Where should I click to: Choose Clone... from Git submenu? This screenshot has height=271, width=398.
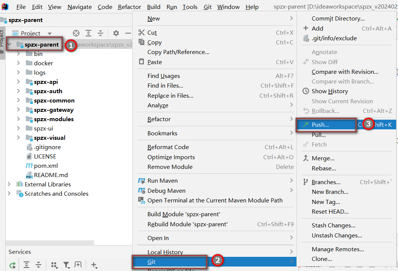[321, 259]
